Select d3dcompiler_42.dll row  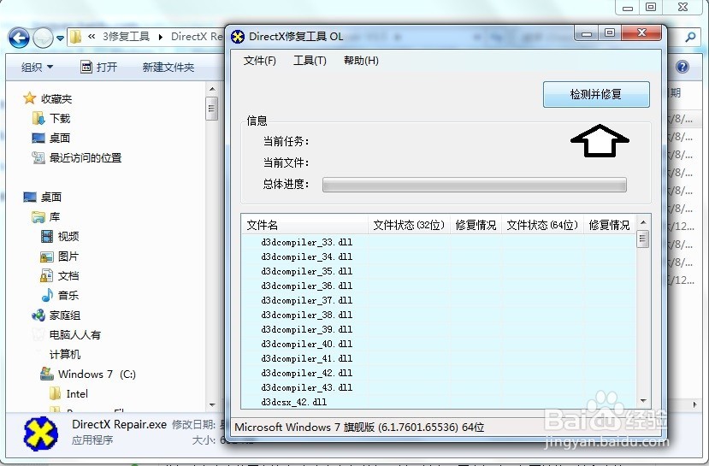click(x=439, y=373)
